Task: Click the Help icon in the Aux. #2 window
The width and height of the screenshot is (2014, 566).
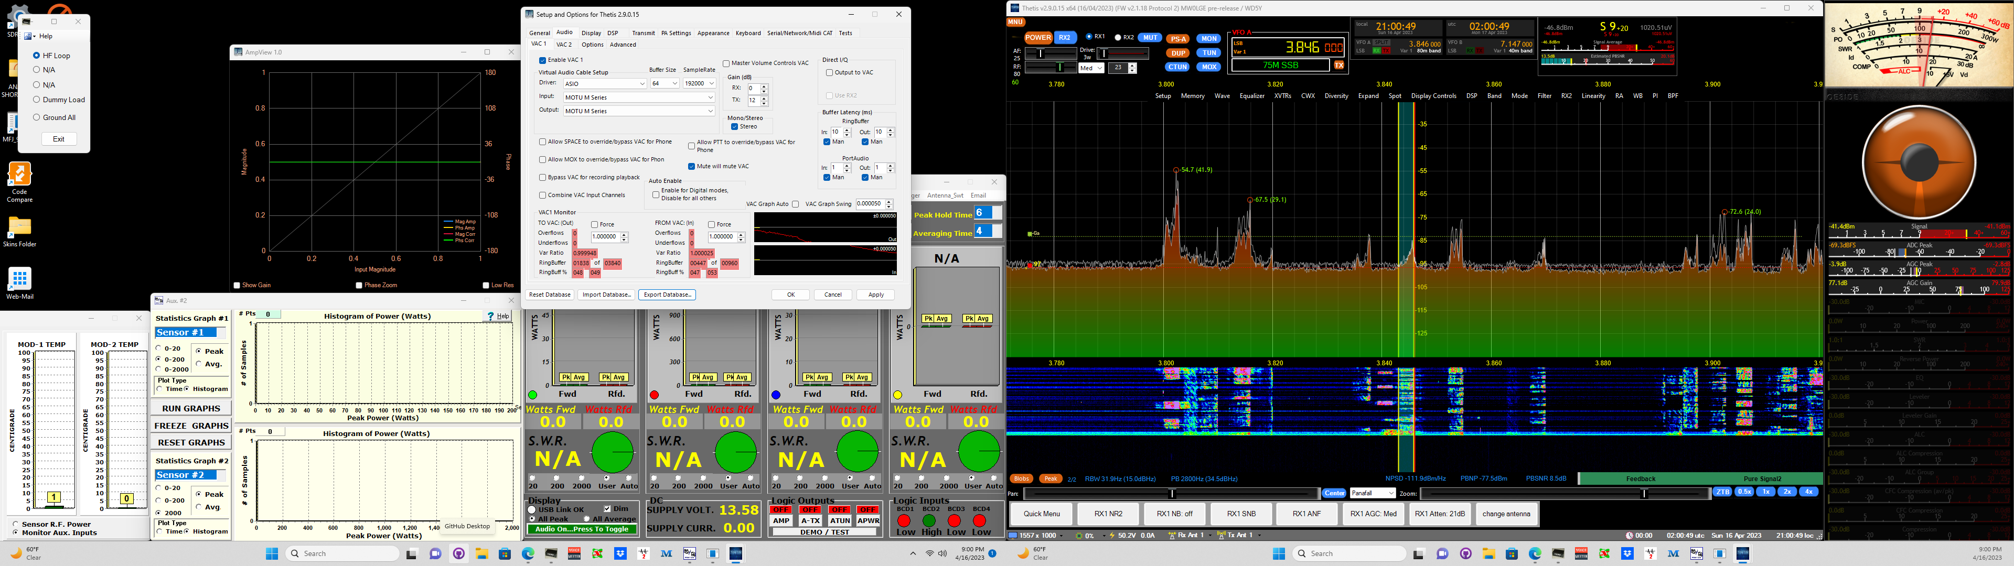Action: pos(498,316)
